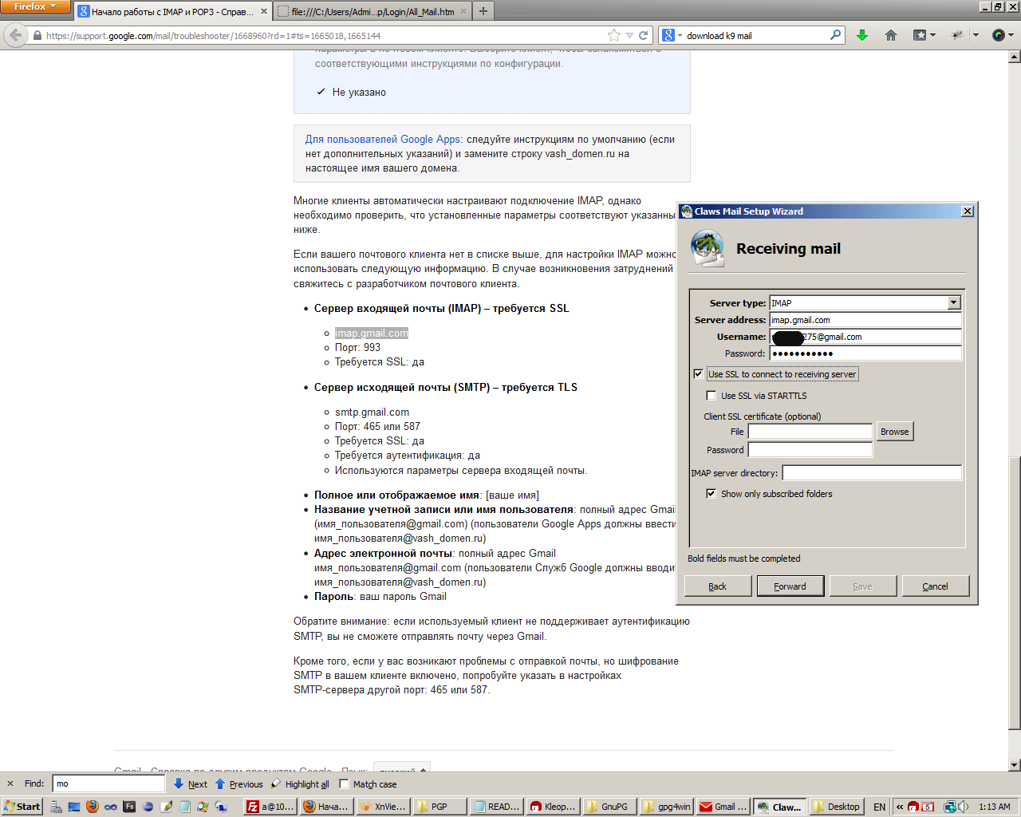
Task: Switch to the Gmail IMAP and POP3 help tab
Action: click(x=172, y=12)
